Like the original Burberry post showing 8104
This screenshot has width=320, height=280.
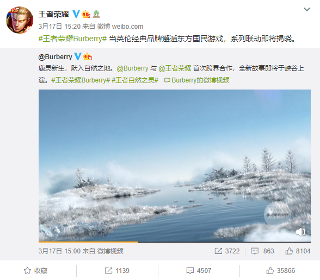coord(298,251)
